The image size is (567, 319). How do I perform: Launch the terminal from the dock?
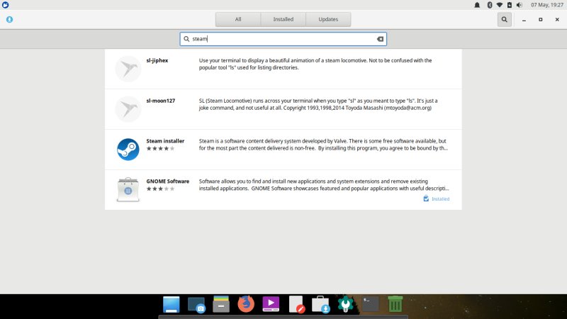[371, 304]
